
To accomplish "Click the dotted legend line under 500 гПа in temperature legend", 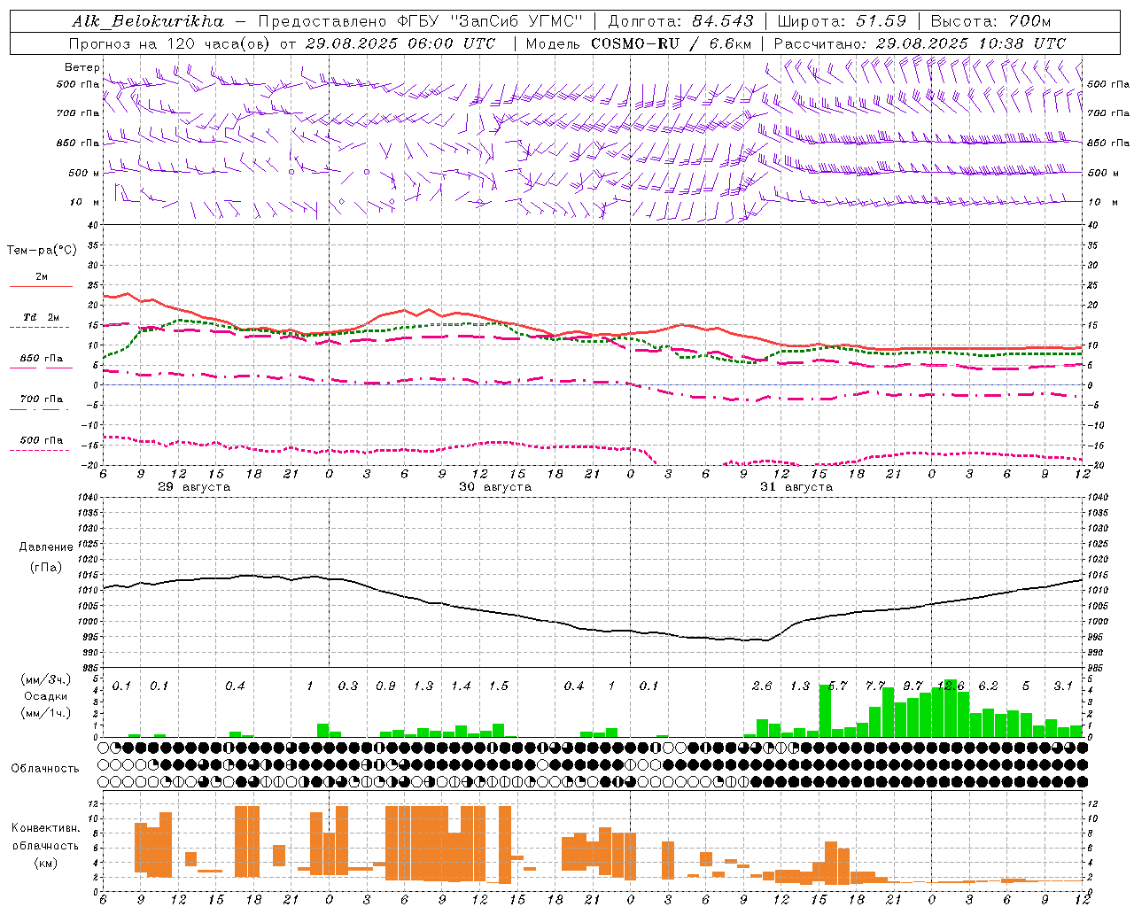I will click(40, 450).
